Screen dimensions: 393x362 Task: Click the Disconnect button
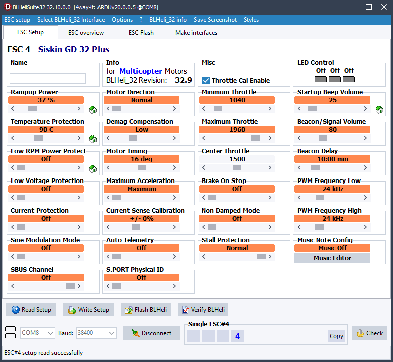[x=151, y=333]
